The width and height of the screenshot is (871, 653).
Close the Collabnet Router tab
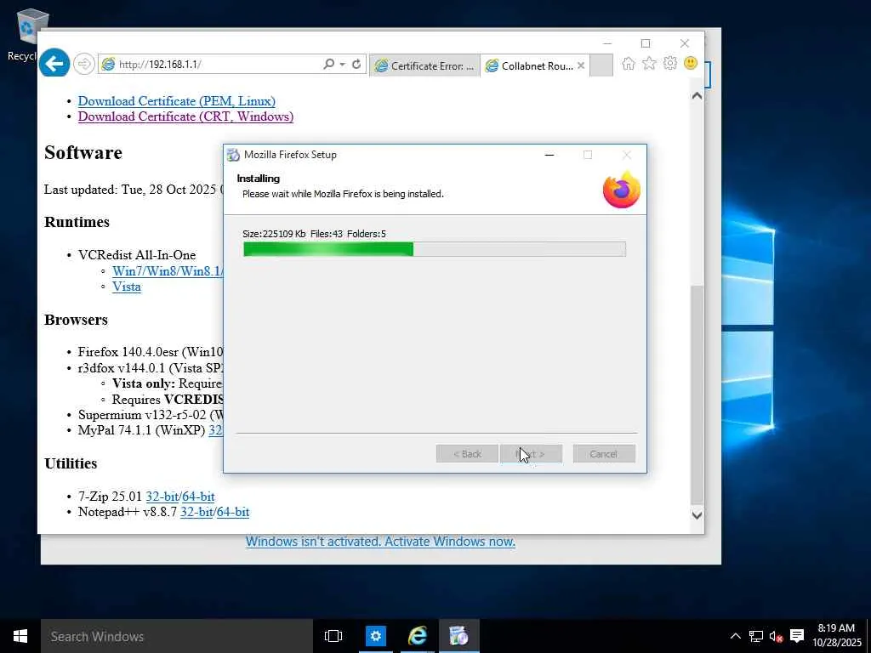[x=580, y=65]
